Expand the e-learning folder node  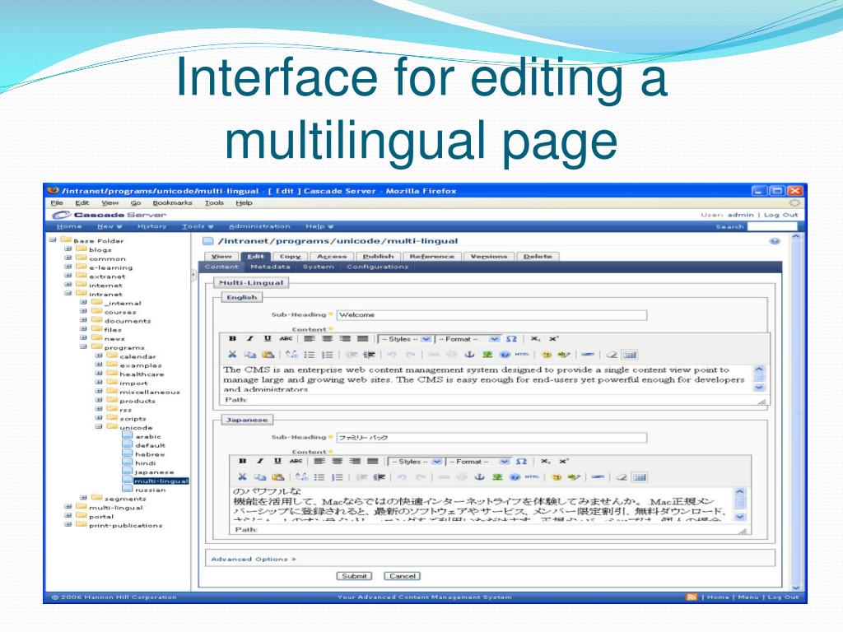click(x=68, y=267)
